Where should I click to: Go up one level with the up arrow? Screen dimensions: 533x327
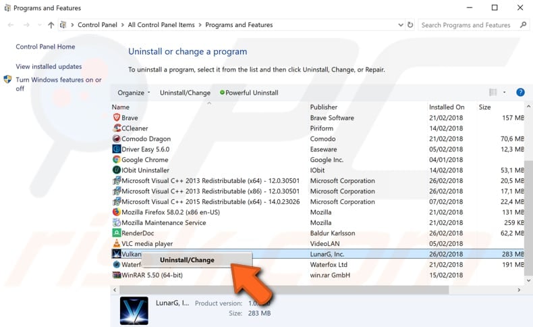[51, 25]
